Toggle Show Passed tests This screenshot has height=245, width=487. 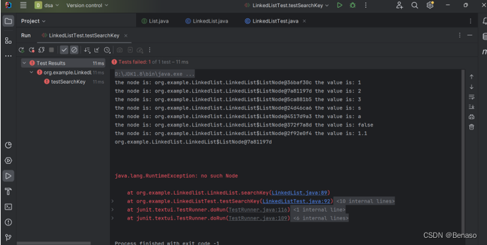(x=64, y=50)
